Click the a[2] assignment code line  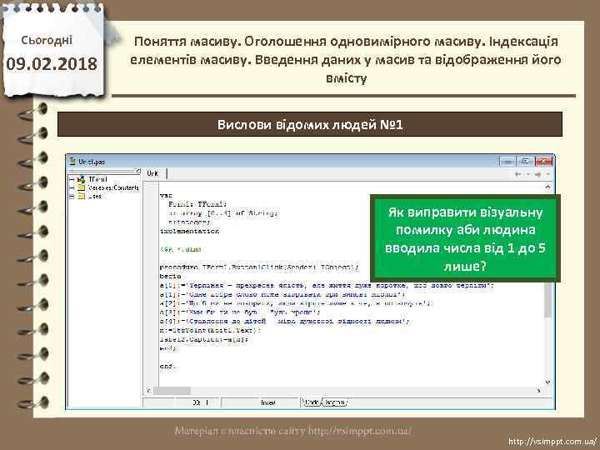[x=297, y=303]
